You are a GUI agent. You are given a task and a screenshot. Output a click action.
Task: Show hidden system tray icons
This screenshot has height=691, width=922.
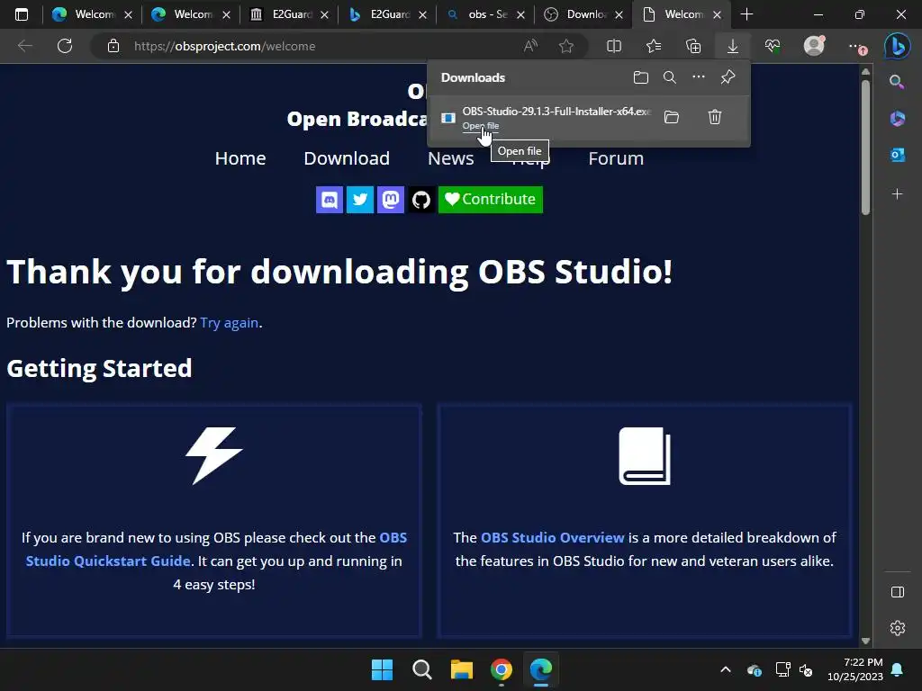point(726,669)
